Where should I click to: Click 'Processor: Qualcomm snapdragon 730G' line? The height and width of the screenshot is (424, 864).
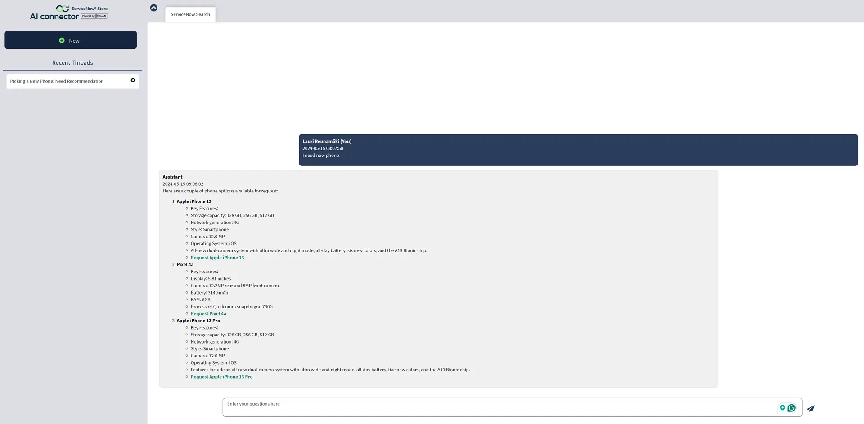tap(231, 307)
